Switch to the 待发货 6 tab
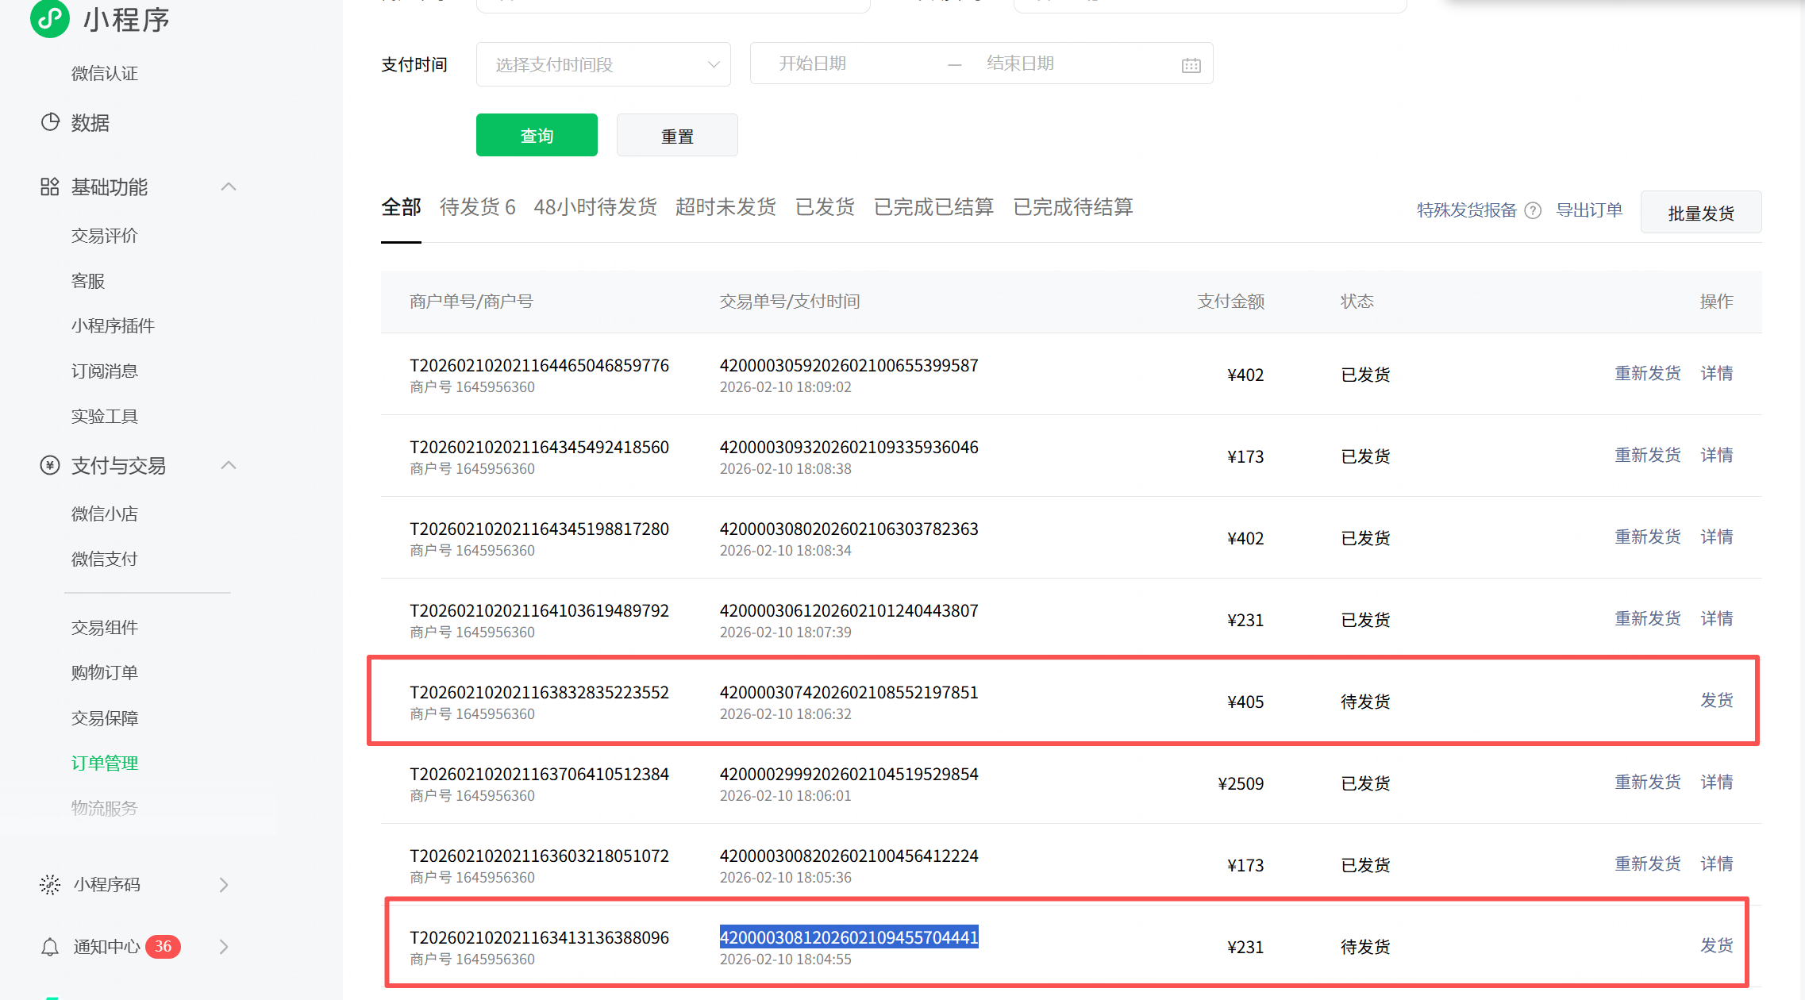 [x=477, y=207]
